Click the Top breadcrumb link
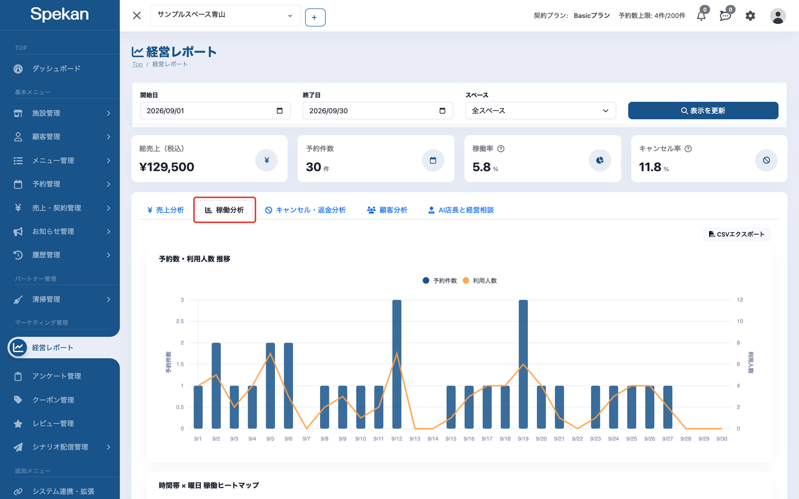799x499 pixels. (137, 64)
